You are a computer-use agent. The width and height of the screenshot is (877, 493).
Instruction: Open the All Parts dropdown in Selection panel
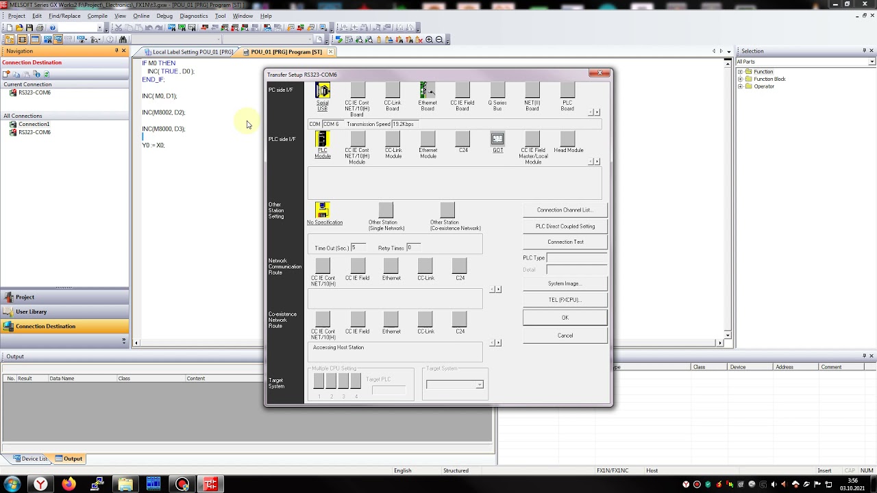tap(872, 62)
